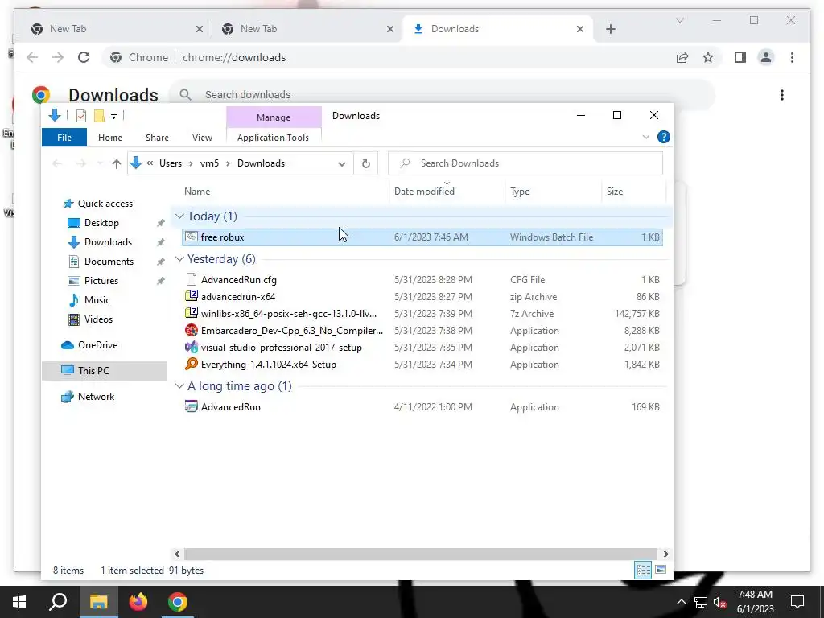Click the Users breadcrumb in address bar

click(171, 163)
